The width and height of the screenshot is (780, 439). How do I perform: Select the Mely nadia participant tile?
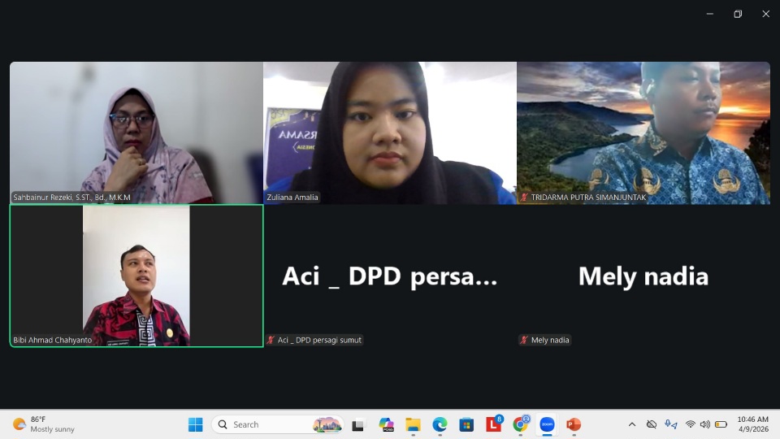tap(643, 276)
